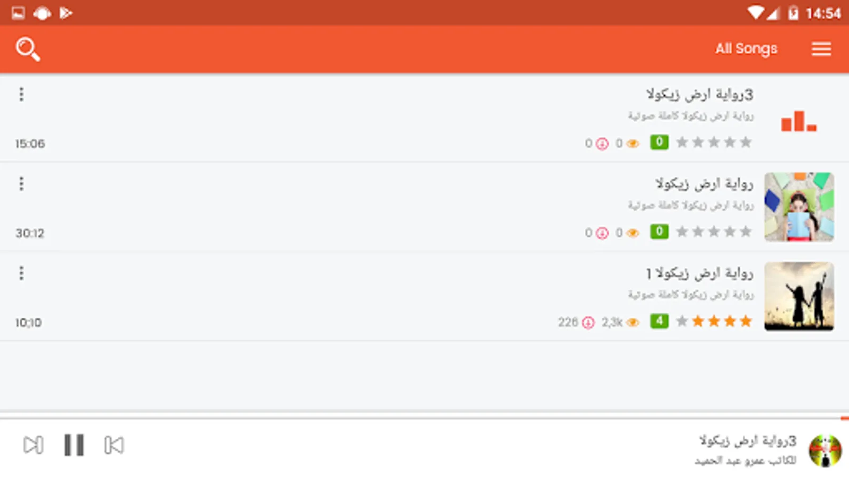Open the children silhouette thumbnail
This screenshot has width=849, height=477.
(799, 296)
